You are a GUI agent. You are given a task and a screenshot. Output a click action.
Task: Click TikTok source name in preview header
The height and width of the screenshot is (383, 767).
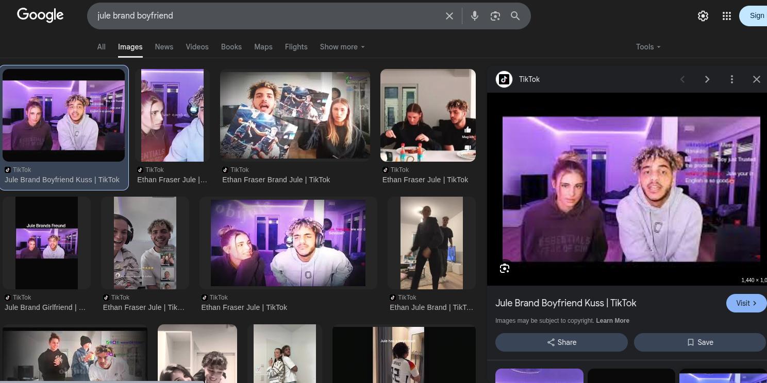click(529, 79)
